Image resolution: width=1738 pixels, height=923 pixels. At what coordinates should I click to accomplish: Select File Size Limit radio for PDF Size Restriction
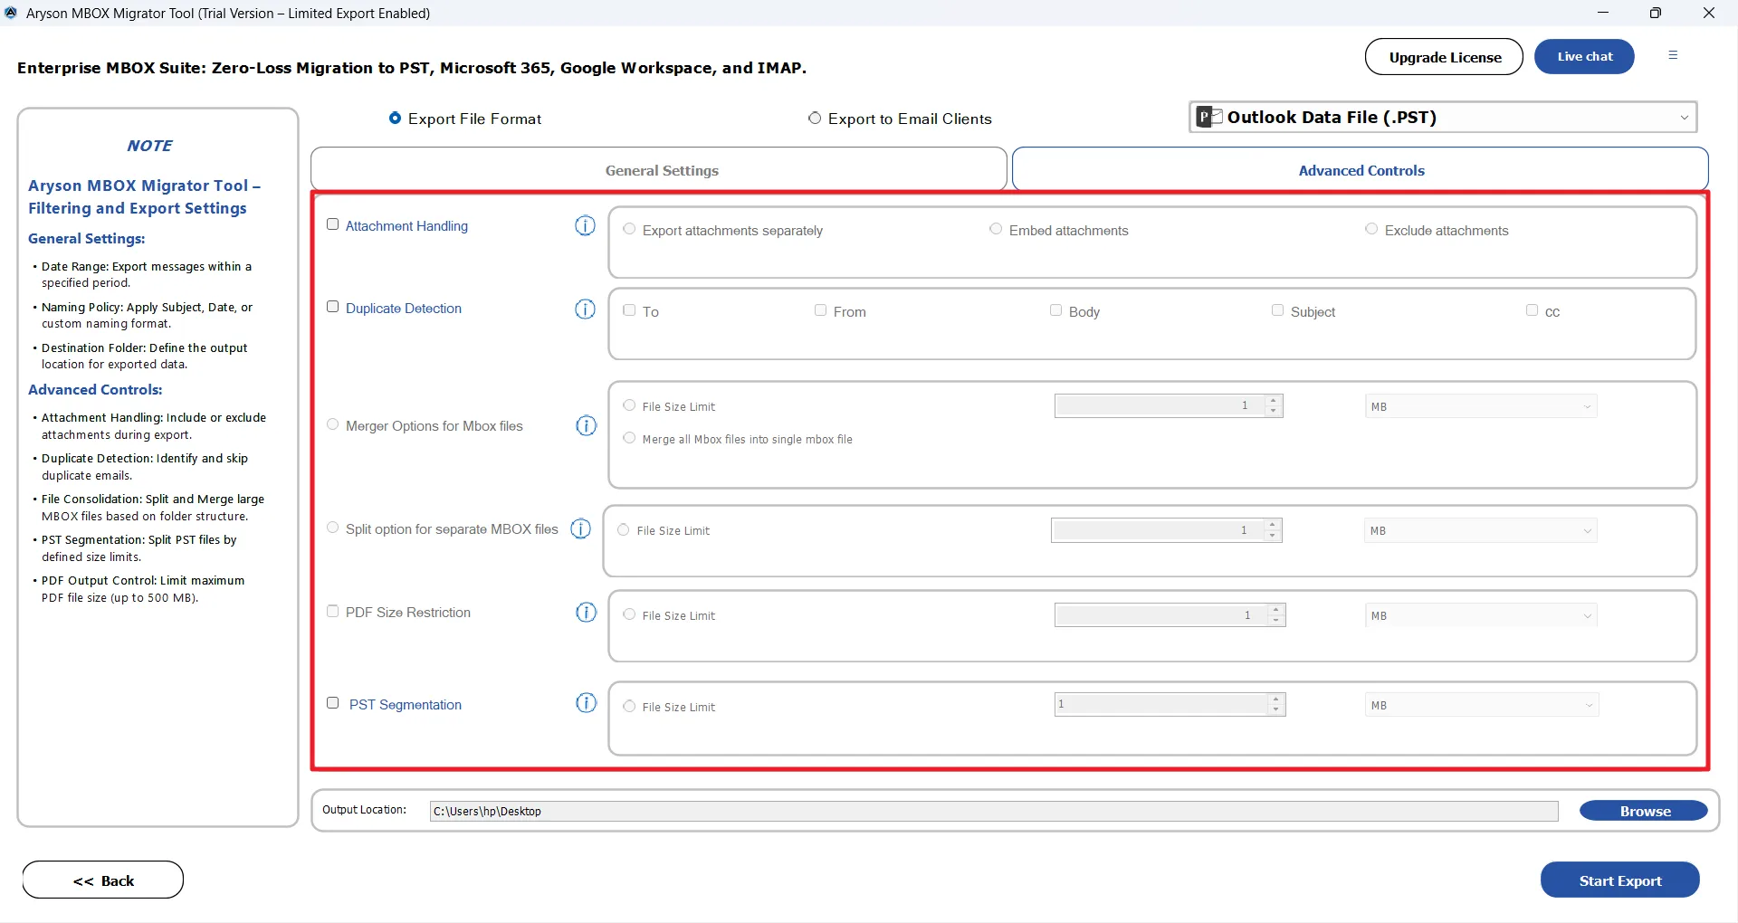(x=630, y=614)
